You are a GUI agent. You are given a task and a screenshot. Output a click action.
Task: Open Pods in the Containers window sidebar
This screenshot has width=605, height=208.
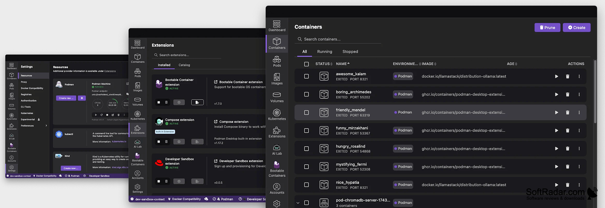coord(277,61)
